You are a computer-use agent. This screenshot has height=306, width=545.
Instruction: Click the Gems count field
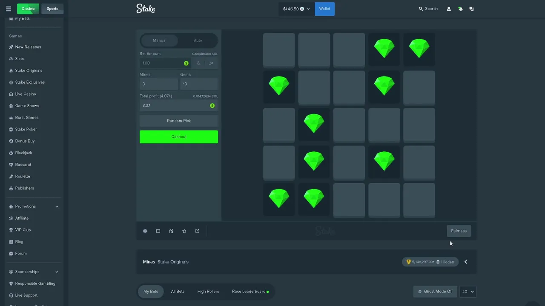click(199, 84)
